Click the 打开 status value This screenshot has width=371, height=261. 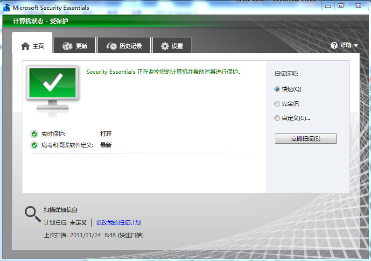pos(106,134)
